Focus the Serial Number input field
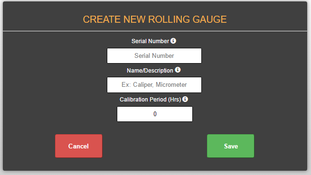 (154, 55)
